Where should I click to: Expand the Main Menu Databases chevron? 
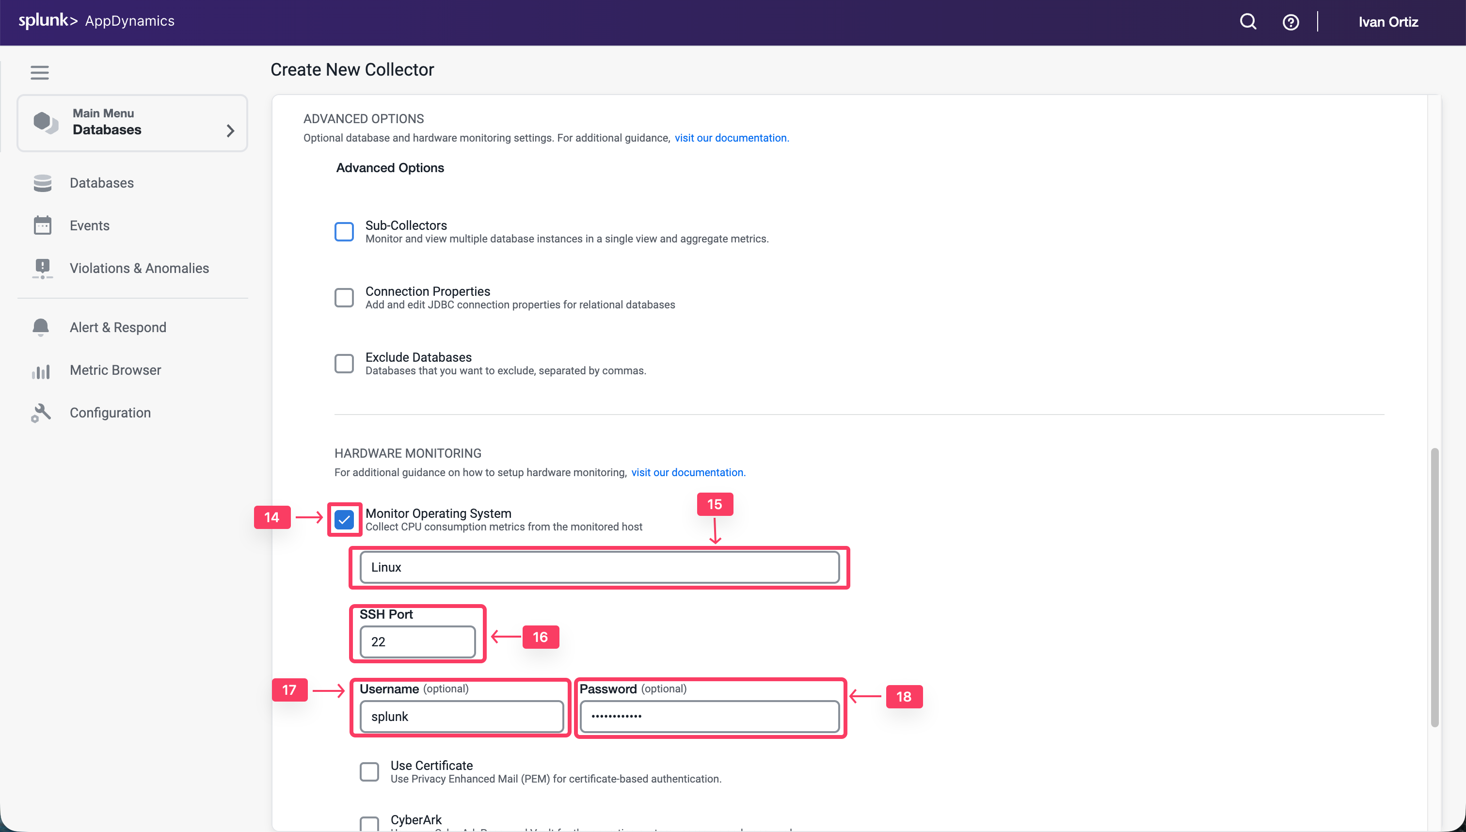(x=230, y=130)
